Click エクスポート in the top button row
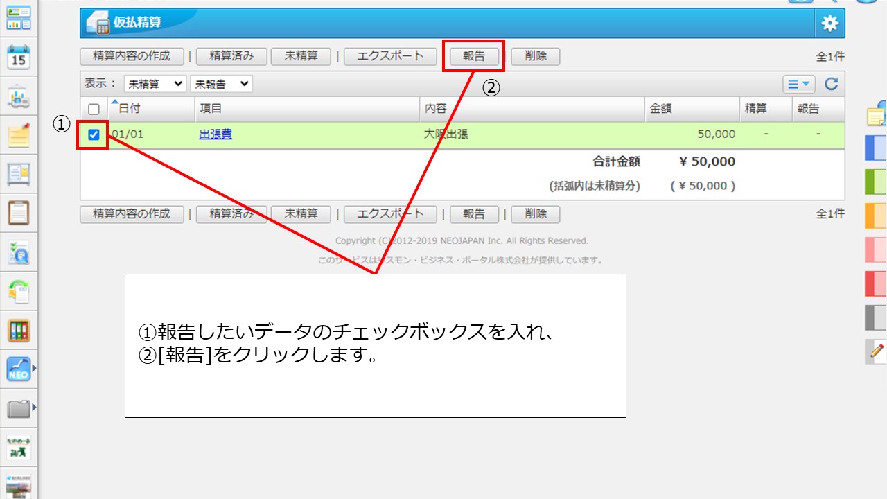This screenshot has height=499, width=887. click(x=390, y=56)
